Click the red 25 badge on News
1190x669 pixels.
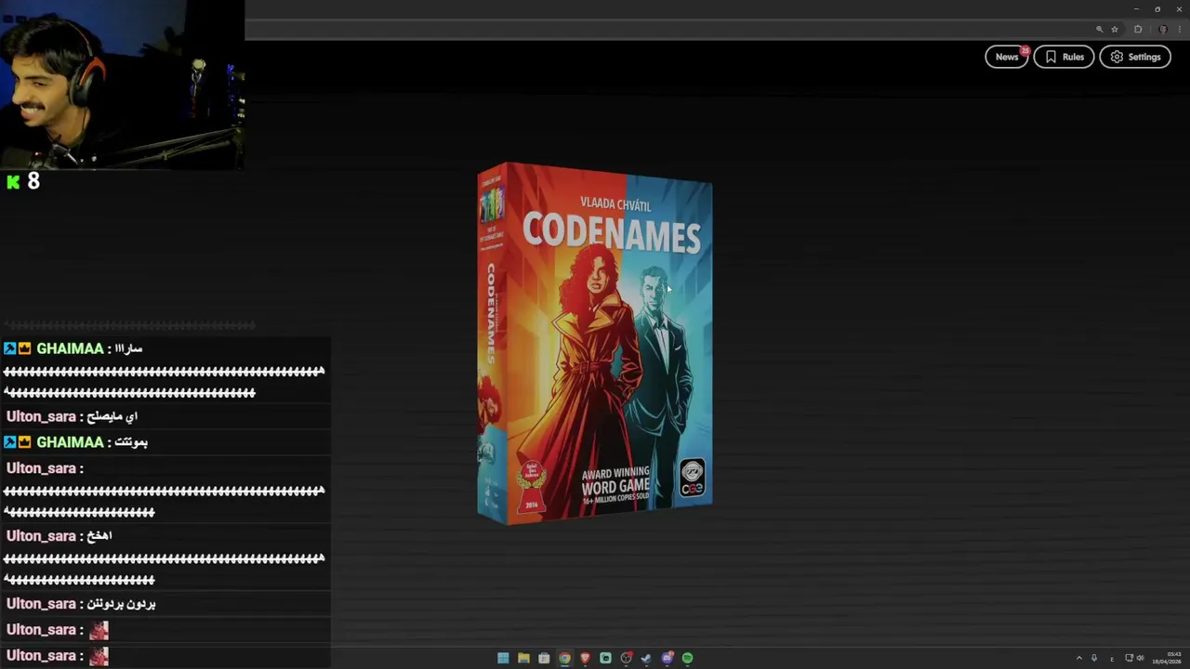pyautogui.click(x=1025, y=50)
